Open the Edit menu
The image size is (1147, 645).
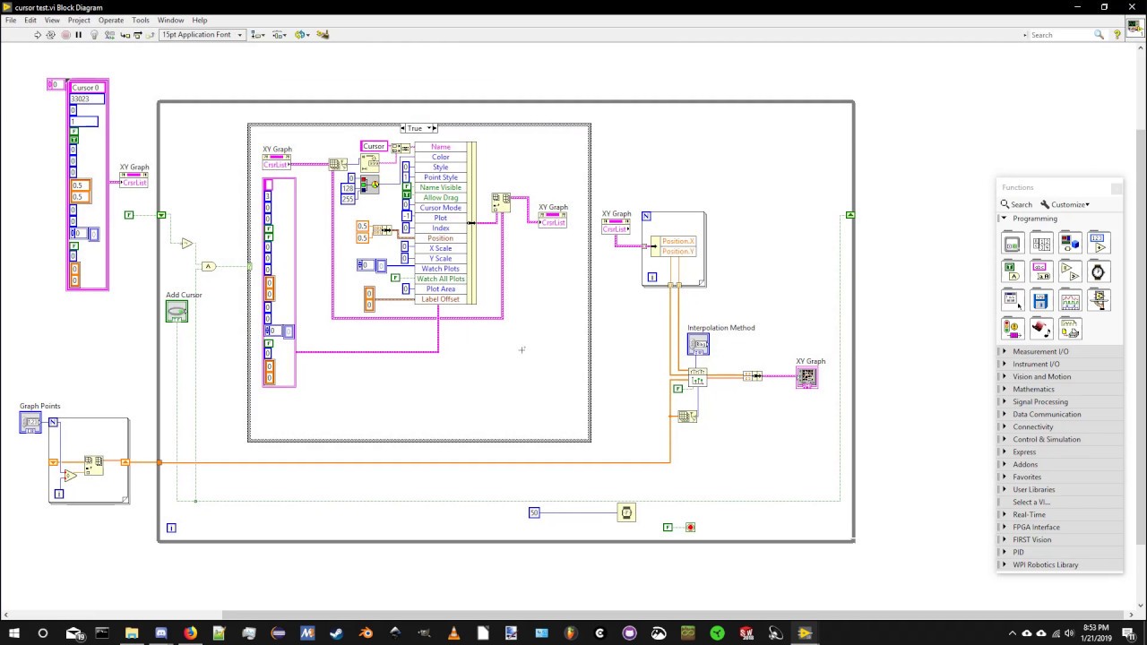(30, 20)
